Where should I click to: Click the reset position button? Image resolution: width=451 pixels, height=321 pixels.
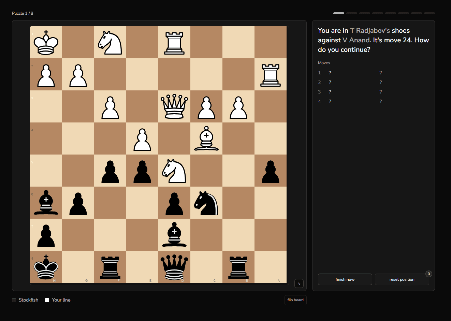click(402, 279)
